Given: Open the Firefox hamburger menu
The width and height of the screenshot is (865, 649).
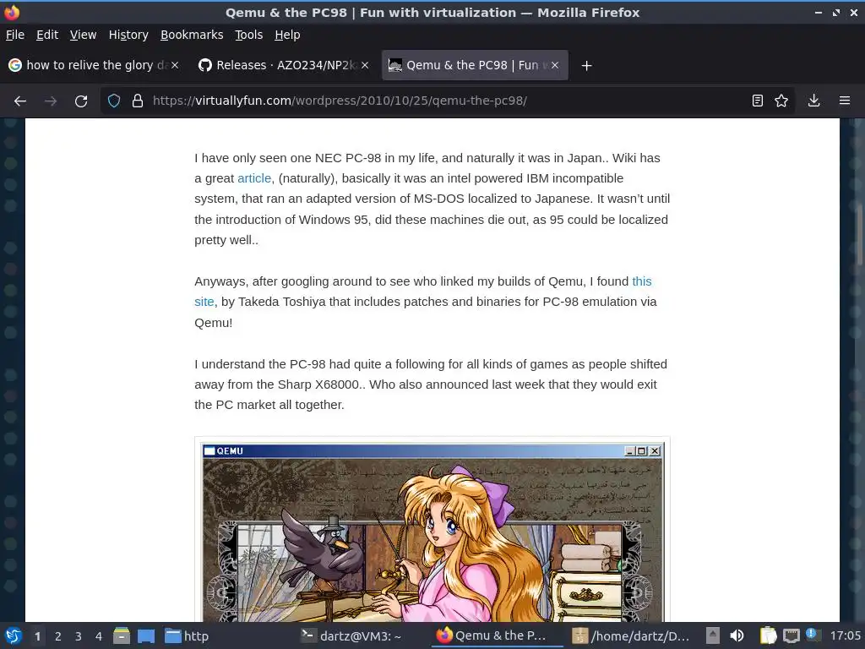Looking at the screenshot, I should pyautogui.click(x=845, y=101).
